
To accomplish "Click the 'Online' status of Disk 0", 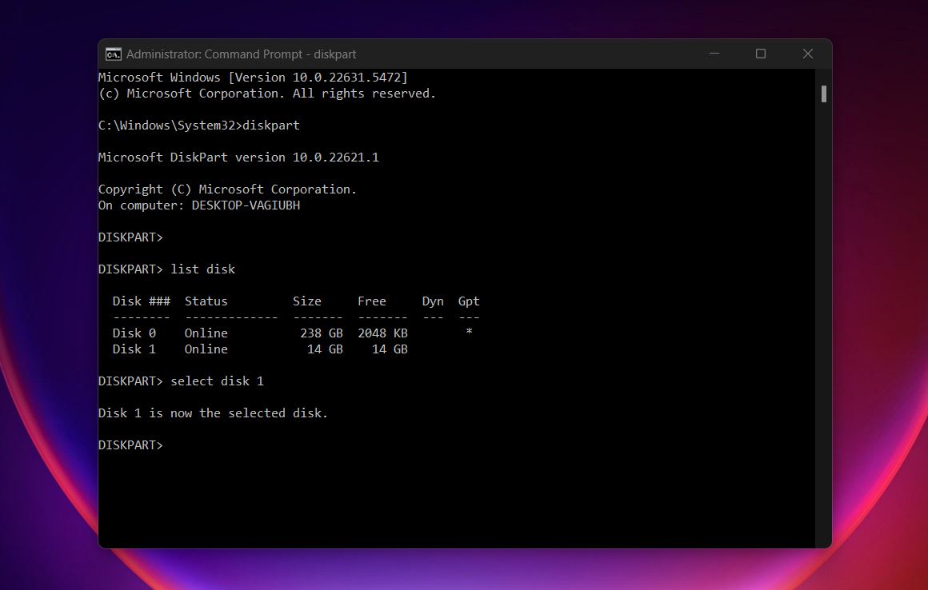I will click(x=206, y=333).
